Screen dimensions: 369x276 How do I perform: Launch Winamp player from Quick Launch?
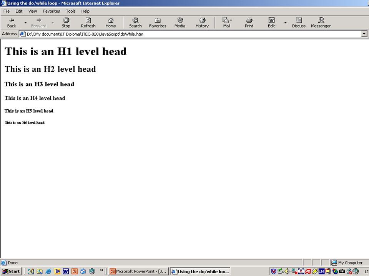pos(57,271)
